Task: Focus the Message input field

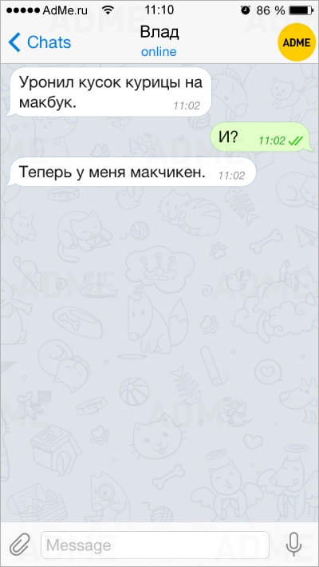Action: click(x=155, y=545)
